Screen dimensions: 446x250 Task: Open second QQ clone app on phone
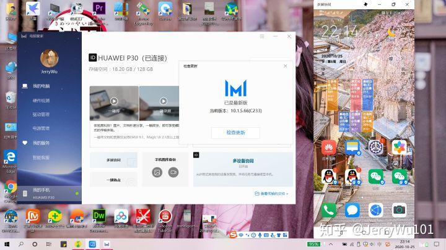click(352, 177)
